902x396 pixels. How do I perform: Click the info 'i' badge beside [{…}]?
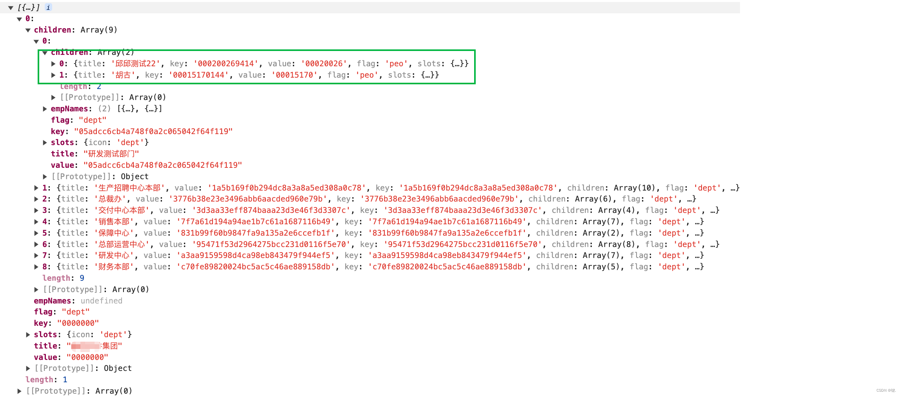click(x=48, y=7)
